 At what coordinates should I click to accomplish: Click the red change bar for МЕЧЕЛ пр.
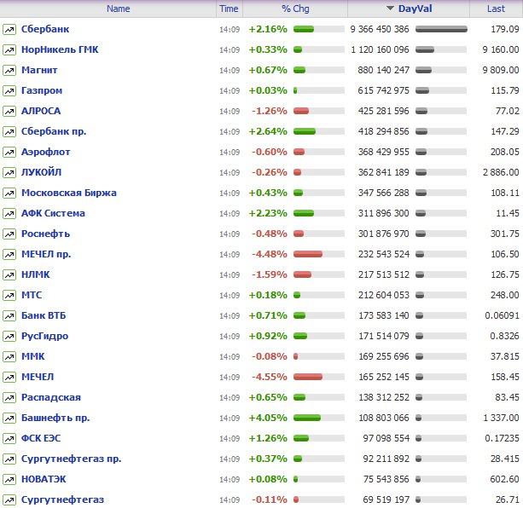coord(307,254)
